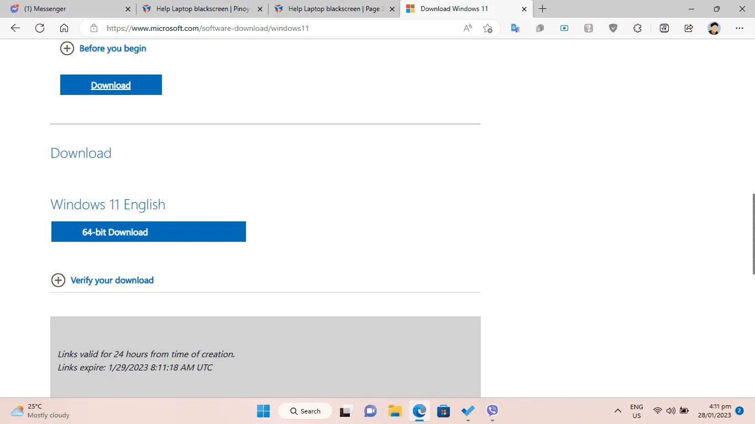This screenshot has width=755, height=424.
Task: Close the Messenger tab
Action: [x=128, y=9]
